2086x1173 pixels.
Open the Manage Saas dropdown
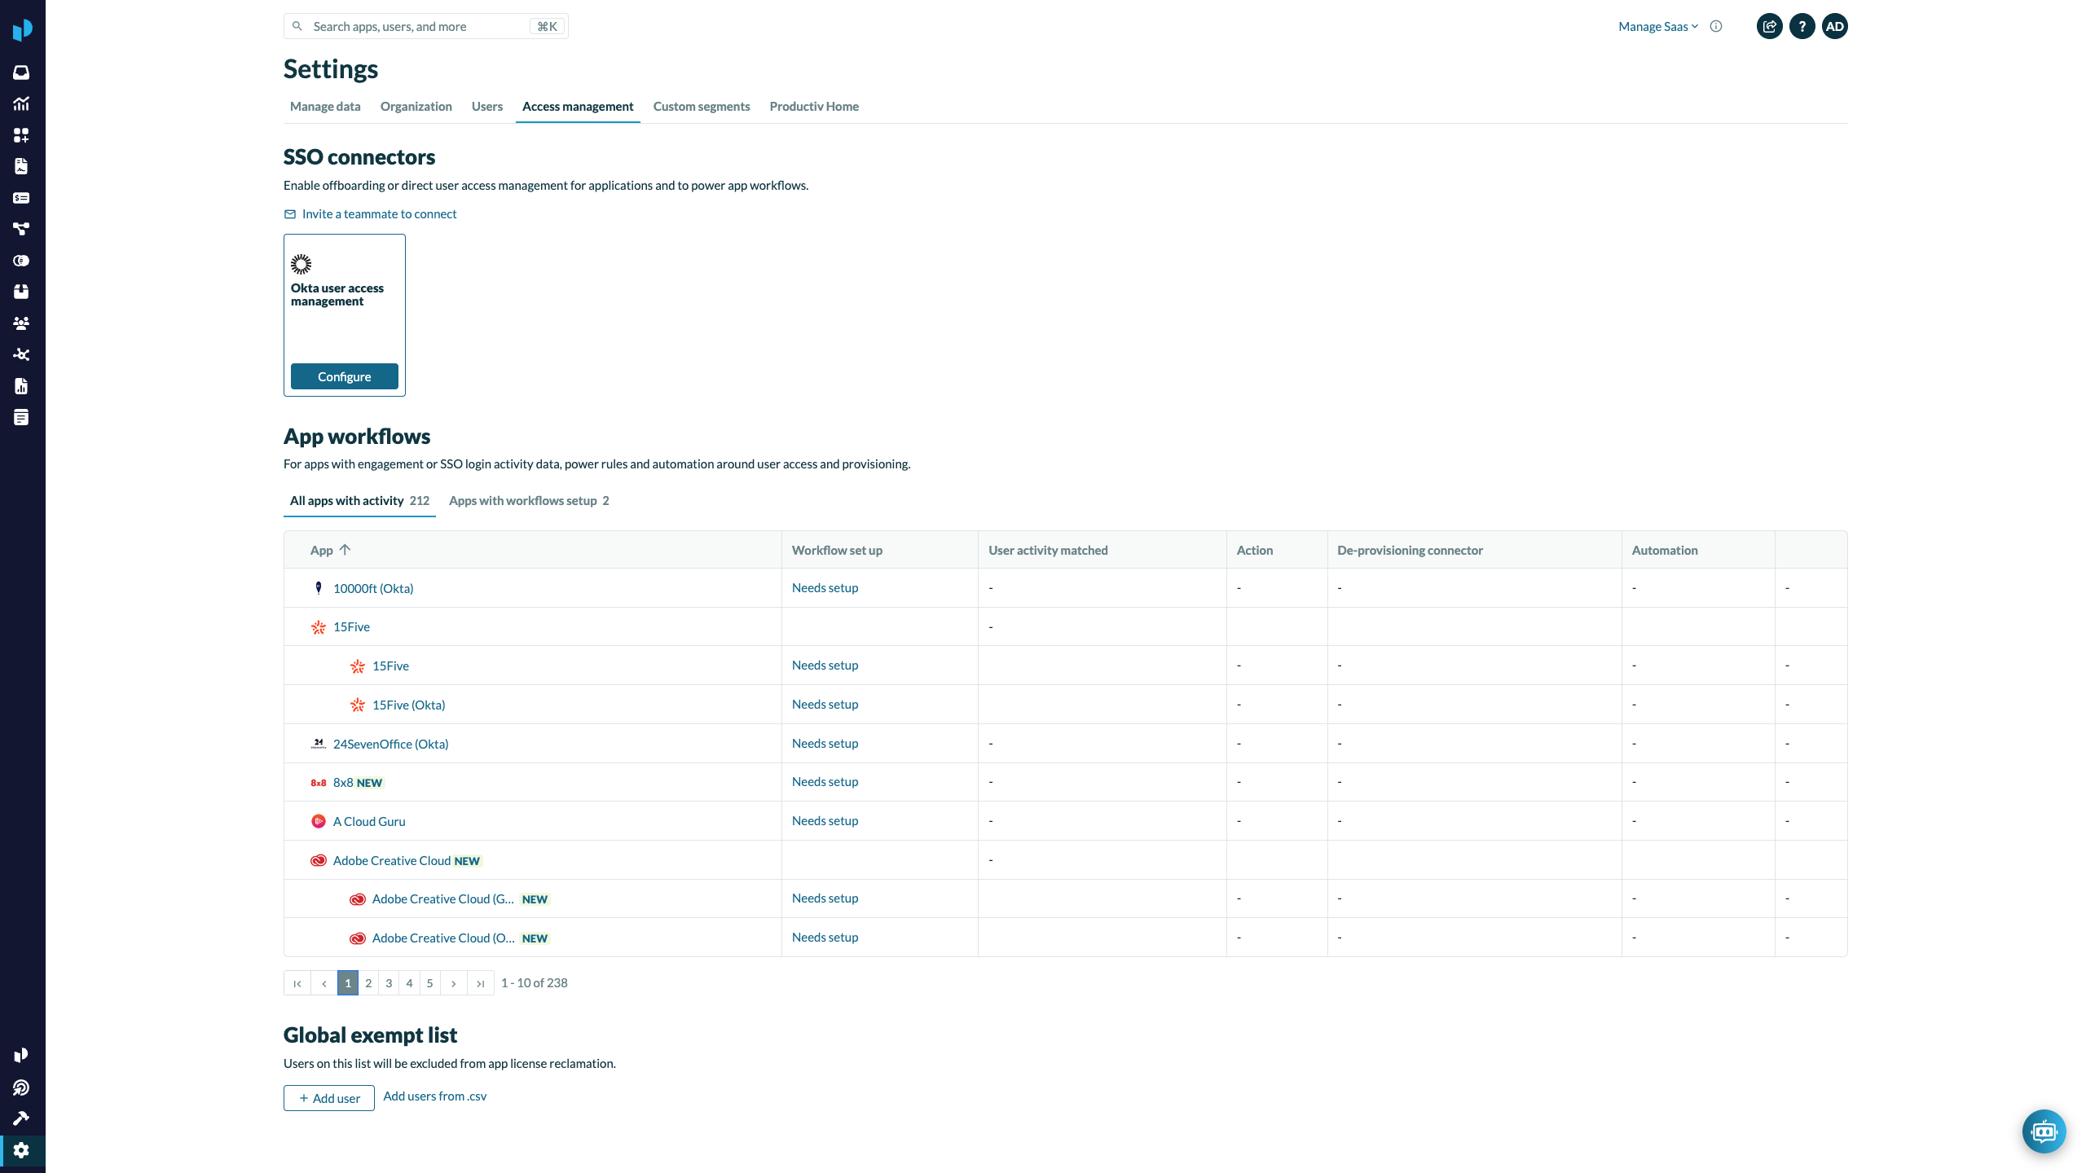click(x=1657, y=25)
